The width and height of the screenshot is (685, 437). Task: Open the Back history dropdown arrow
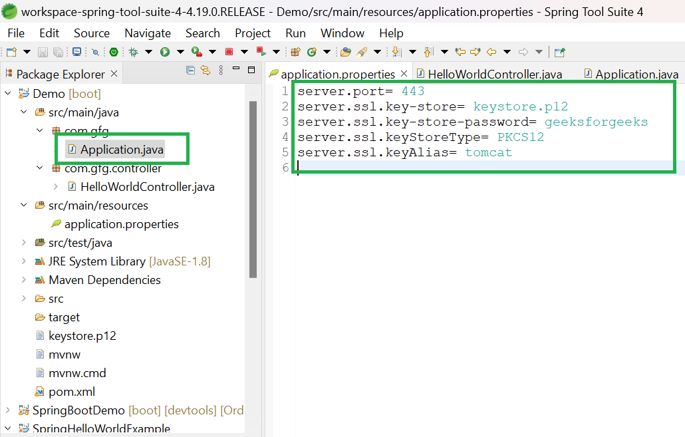507,52
